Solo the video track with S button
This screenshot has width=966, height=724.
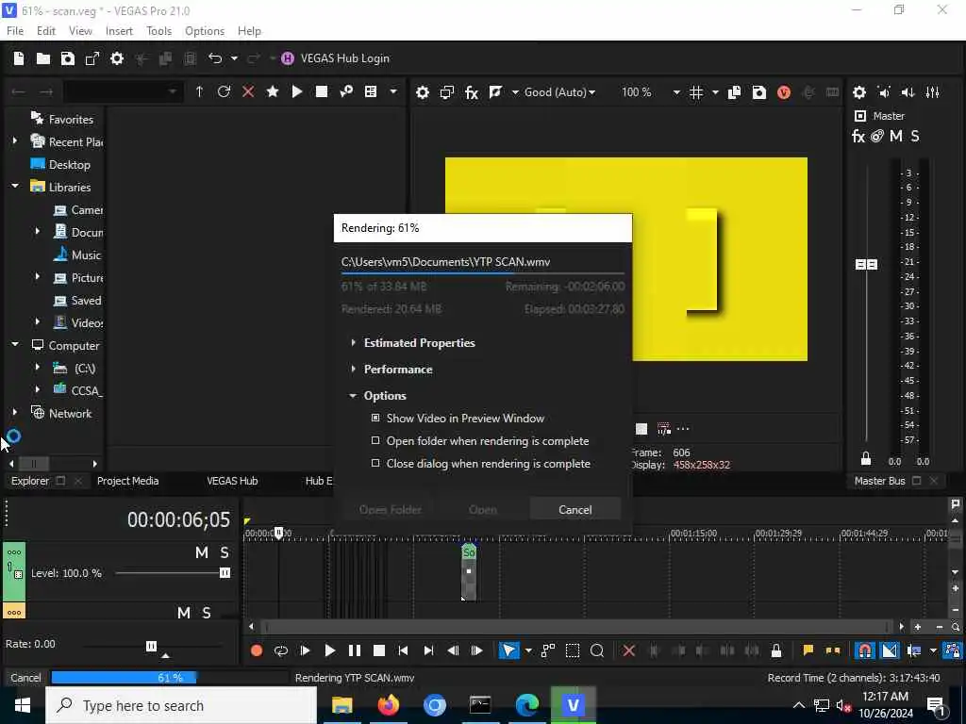point(225,552)
